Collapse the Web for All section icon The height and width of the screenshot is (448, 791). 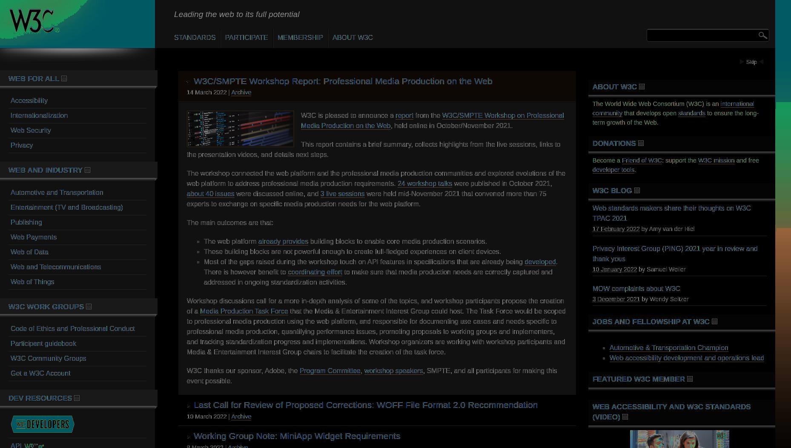[x=64, y=78]
